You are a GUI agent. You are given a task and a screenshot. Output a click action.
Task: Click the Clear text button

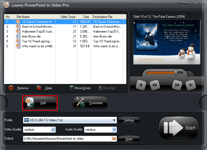(x=49, y=88)
